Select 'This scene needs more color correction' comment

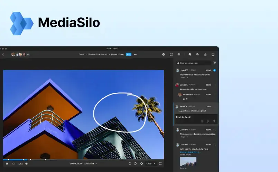(x=198, y=134)
